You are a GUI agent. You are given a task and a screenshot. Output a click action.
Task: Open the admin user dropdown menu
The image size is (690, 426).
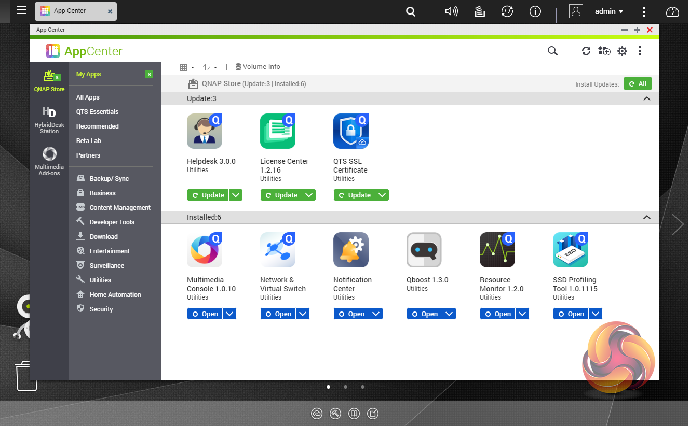609,11
